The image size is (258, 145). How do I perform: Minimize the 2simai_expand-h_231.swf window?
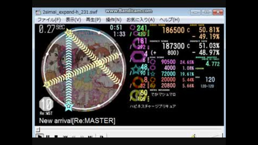pyautogui.click(x=195, y=12)
